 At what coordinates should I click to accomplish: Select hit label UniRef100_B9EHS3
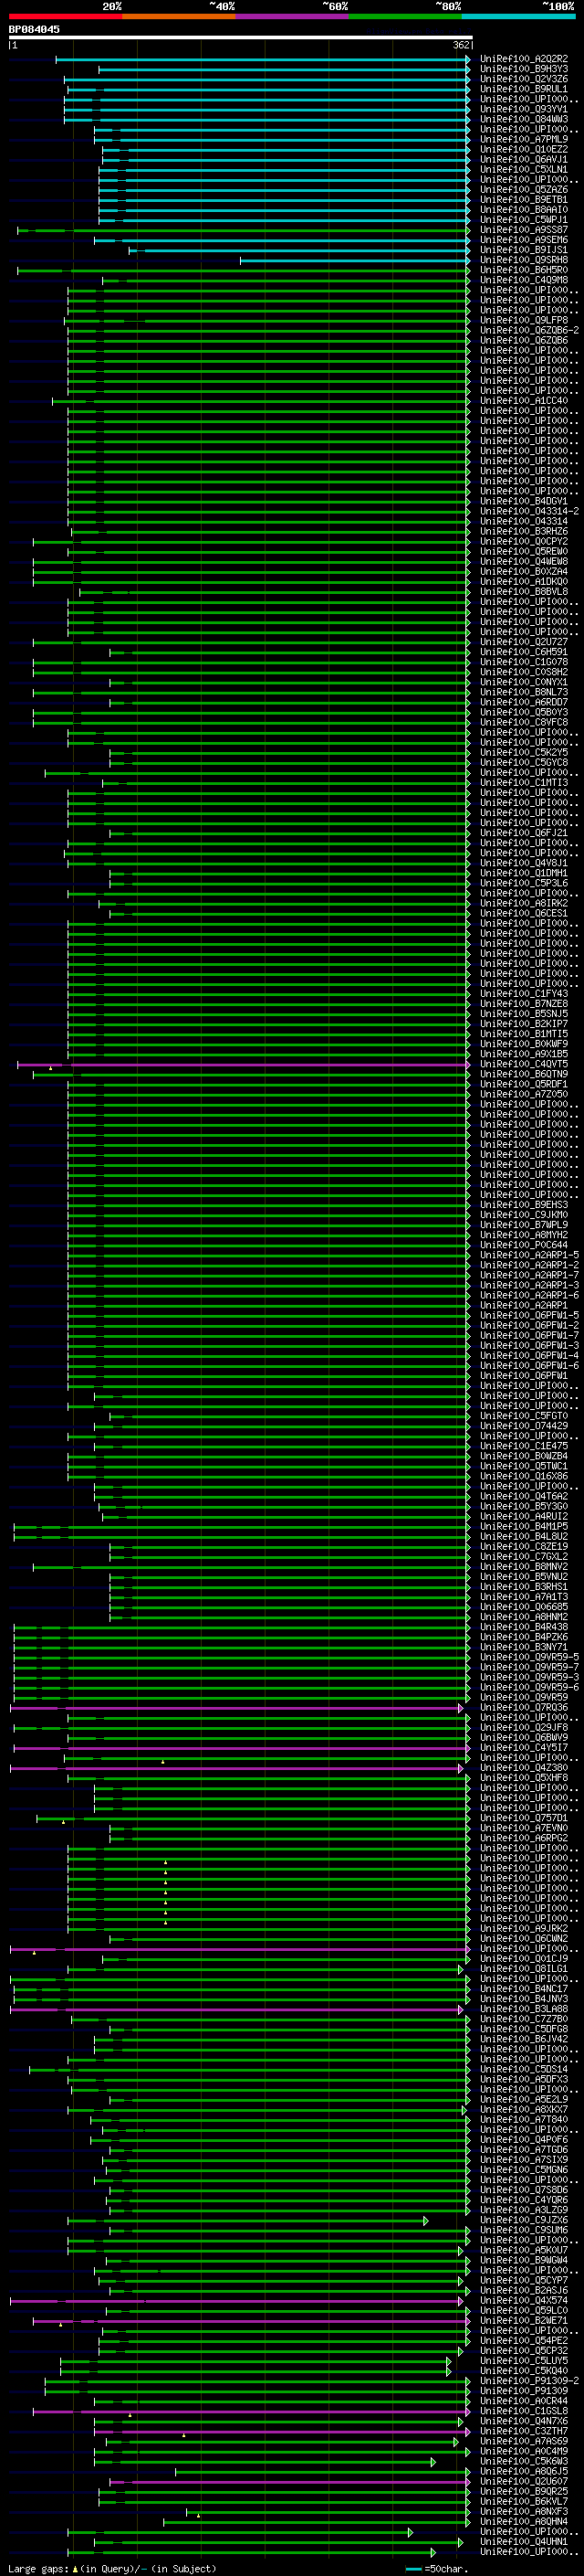pos(524,1205)
